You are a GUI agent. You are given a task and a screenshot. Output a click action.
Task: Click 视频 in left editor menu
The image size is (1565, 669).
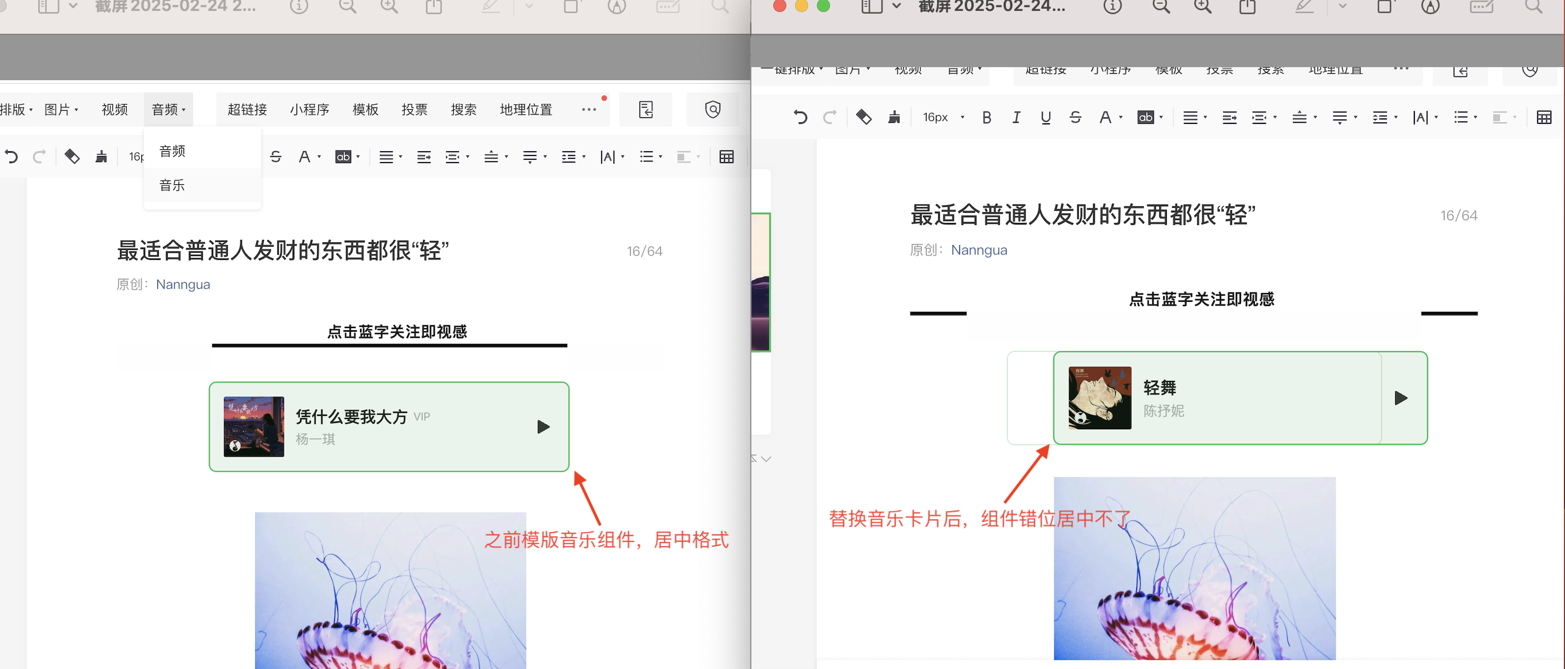pyautogui.click(x=114, y=110)
